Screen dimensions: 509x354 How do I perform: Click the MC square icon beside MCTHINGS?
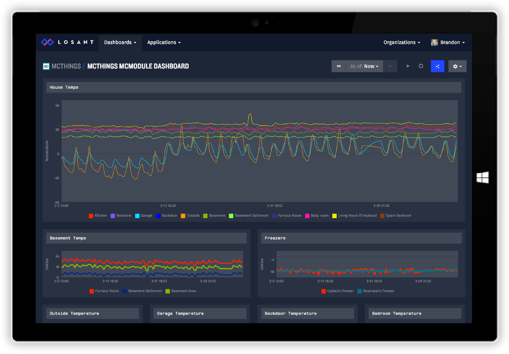tap(46, 66)
